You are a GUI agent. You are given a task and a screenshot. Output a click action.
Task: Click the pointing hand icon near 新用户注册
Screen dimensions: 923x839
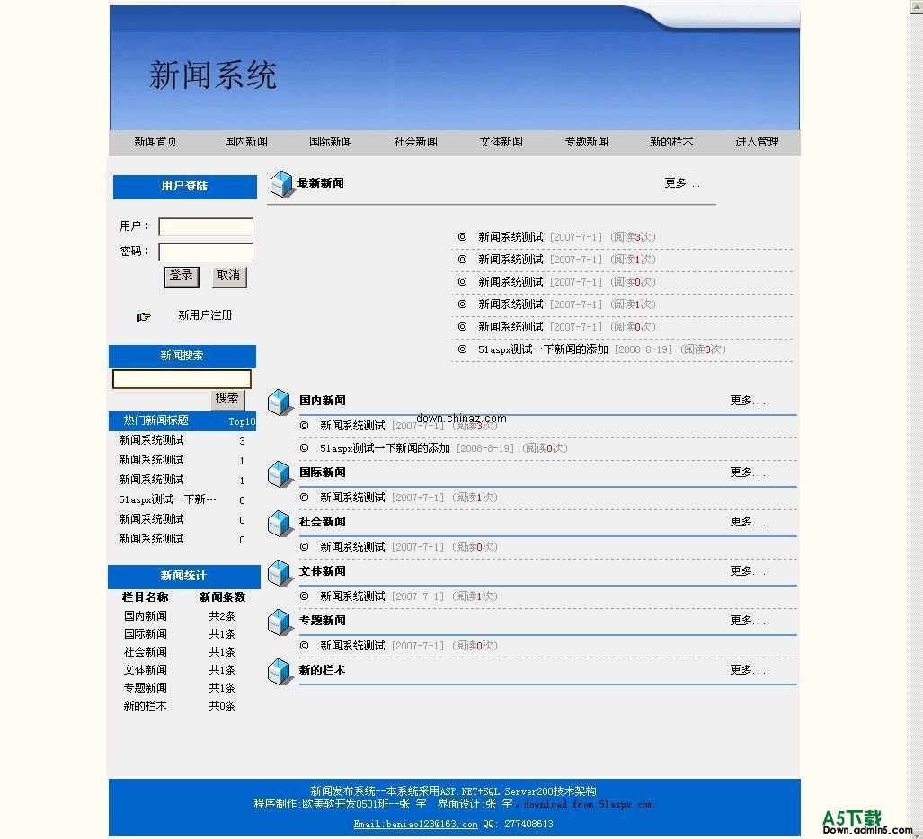pyautogui.click(x=143, y=316)
